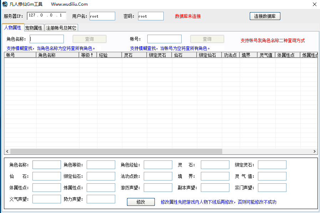The height and width of the screenshot is (213, 320).
Task: Focus the 用户名 input field
Action: click(102, 16)
